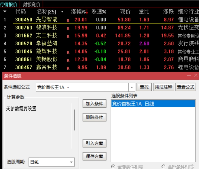Open the 封板竞价 tab
Viewport: 199px width, 169px height.
31,4
